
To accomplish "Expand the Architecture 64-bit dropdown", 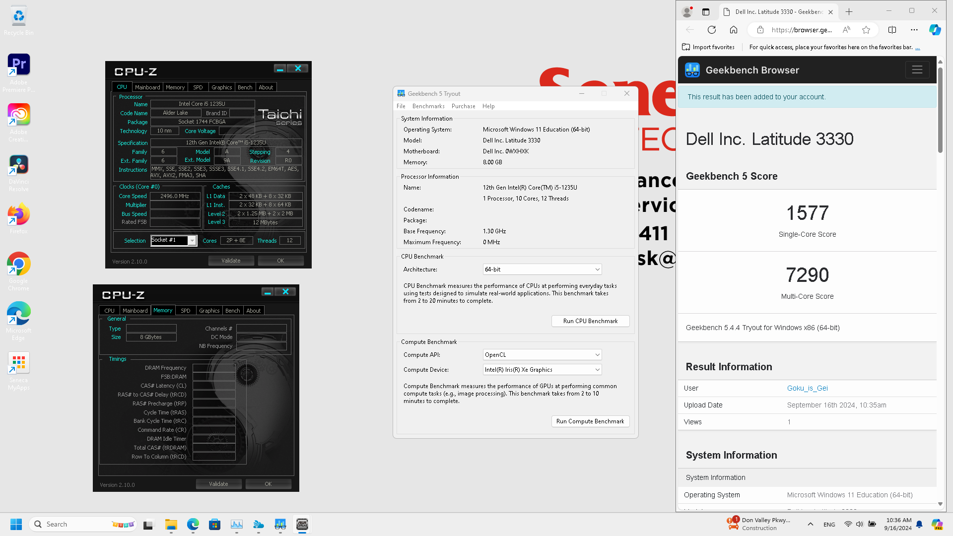I will pos(542,269).
